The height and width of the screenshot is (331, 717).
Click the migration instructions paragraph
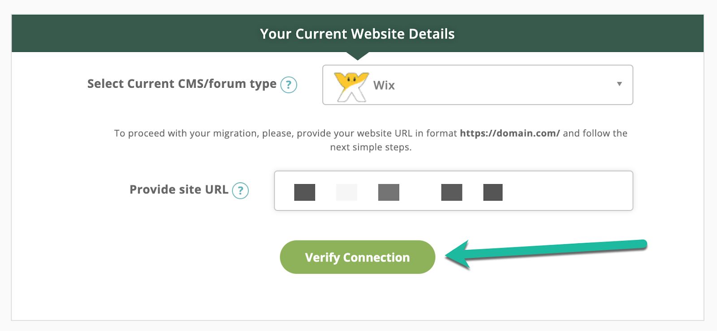coord(371,140)
